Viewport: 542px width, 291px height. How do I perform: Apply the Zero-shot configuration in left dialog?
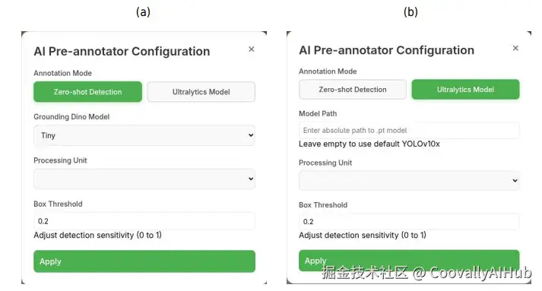144,261
